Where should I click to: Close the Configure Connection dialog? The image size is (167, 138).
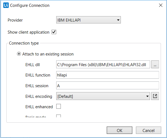160,5
